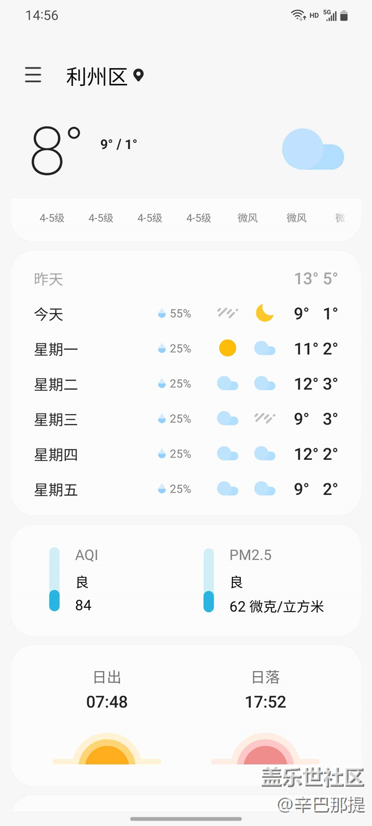The width and height of the screenshot is (372, 826).
Task: Select the 星期二 forecast row
Action: (186, 384)
